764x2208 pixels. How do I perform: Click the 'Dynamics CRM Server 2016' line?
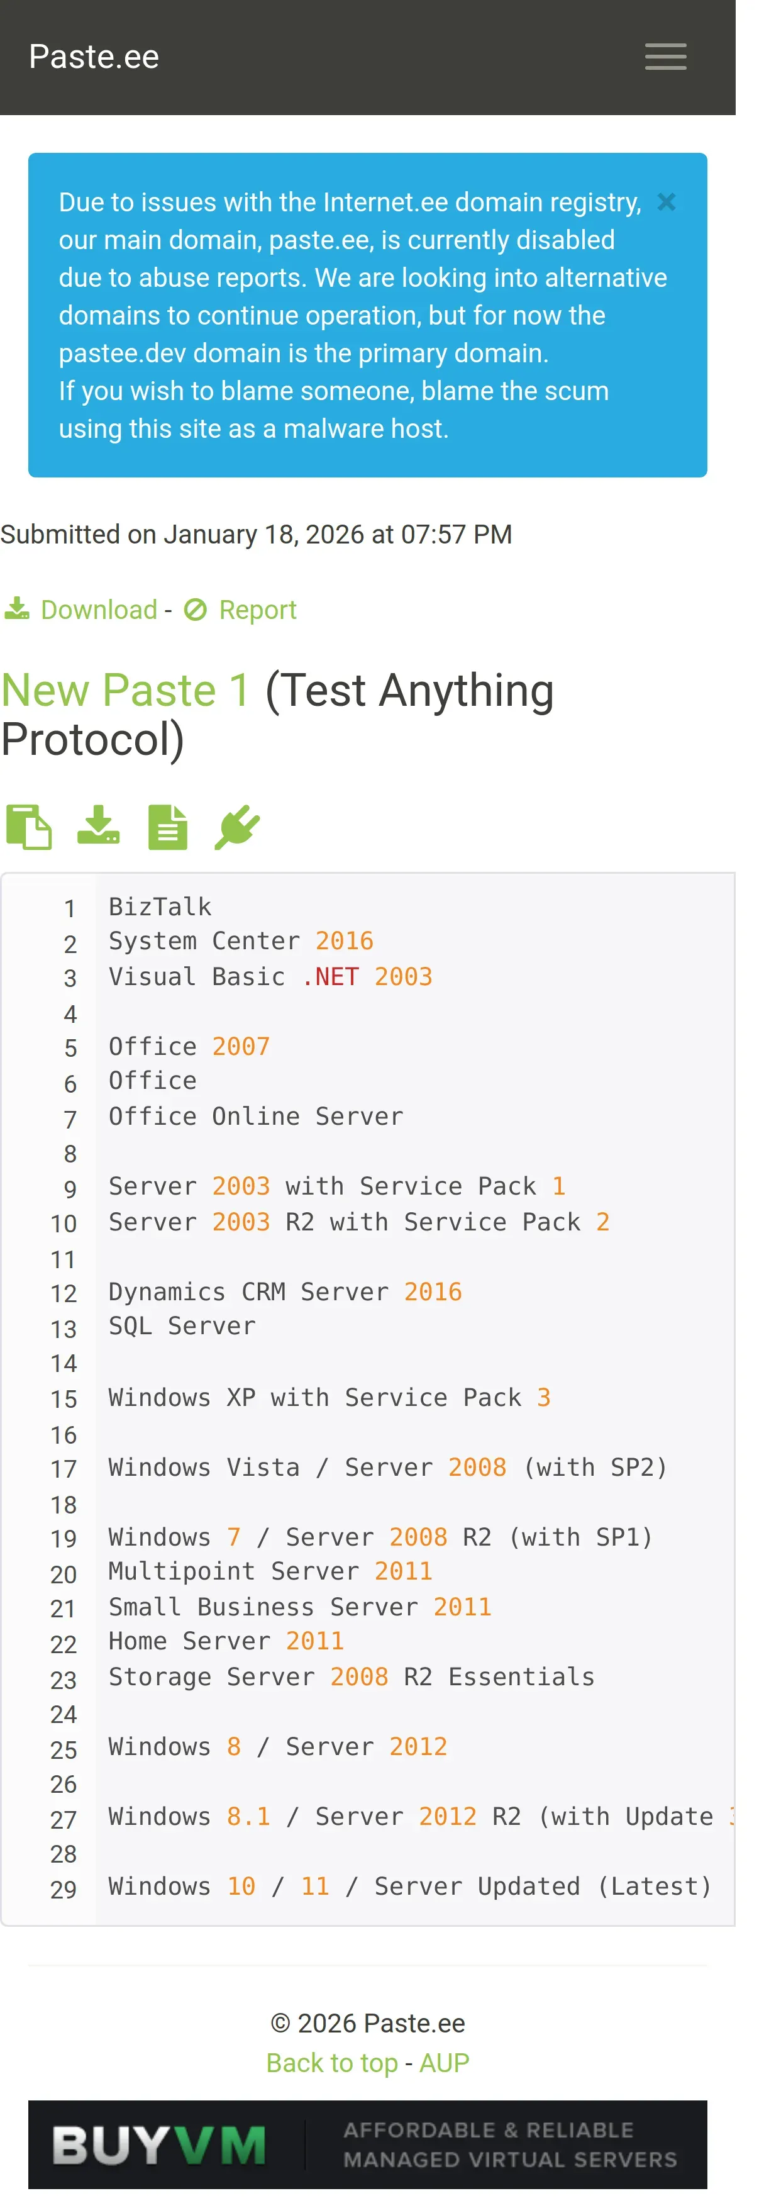285,1291
